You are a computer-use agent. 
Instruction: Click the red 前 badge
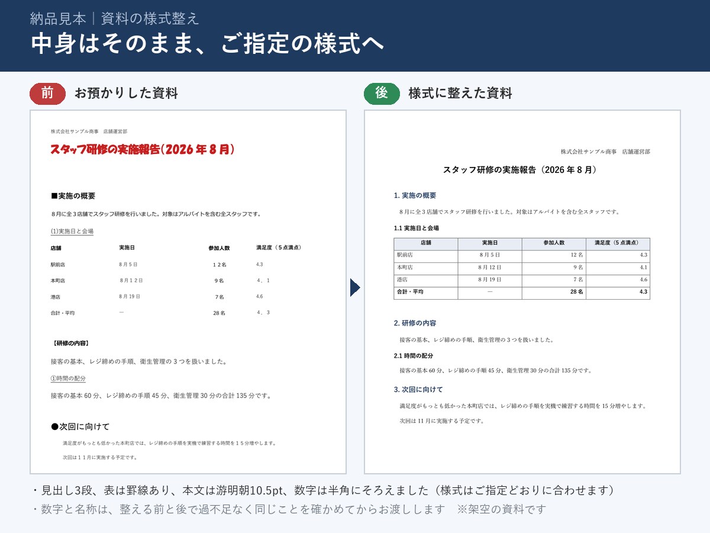point(47,93)
